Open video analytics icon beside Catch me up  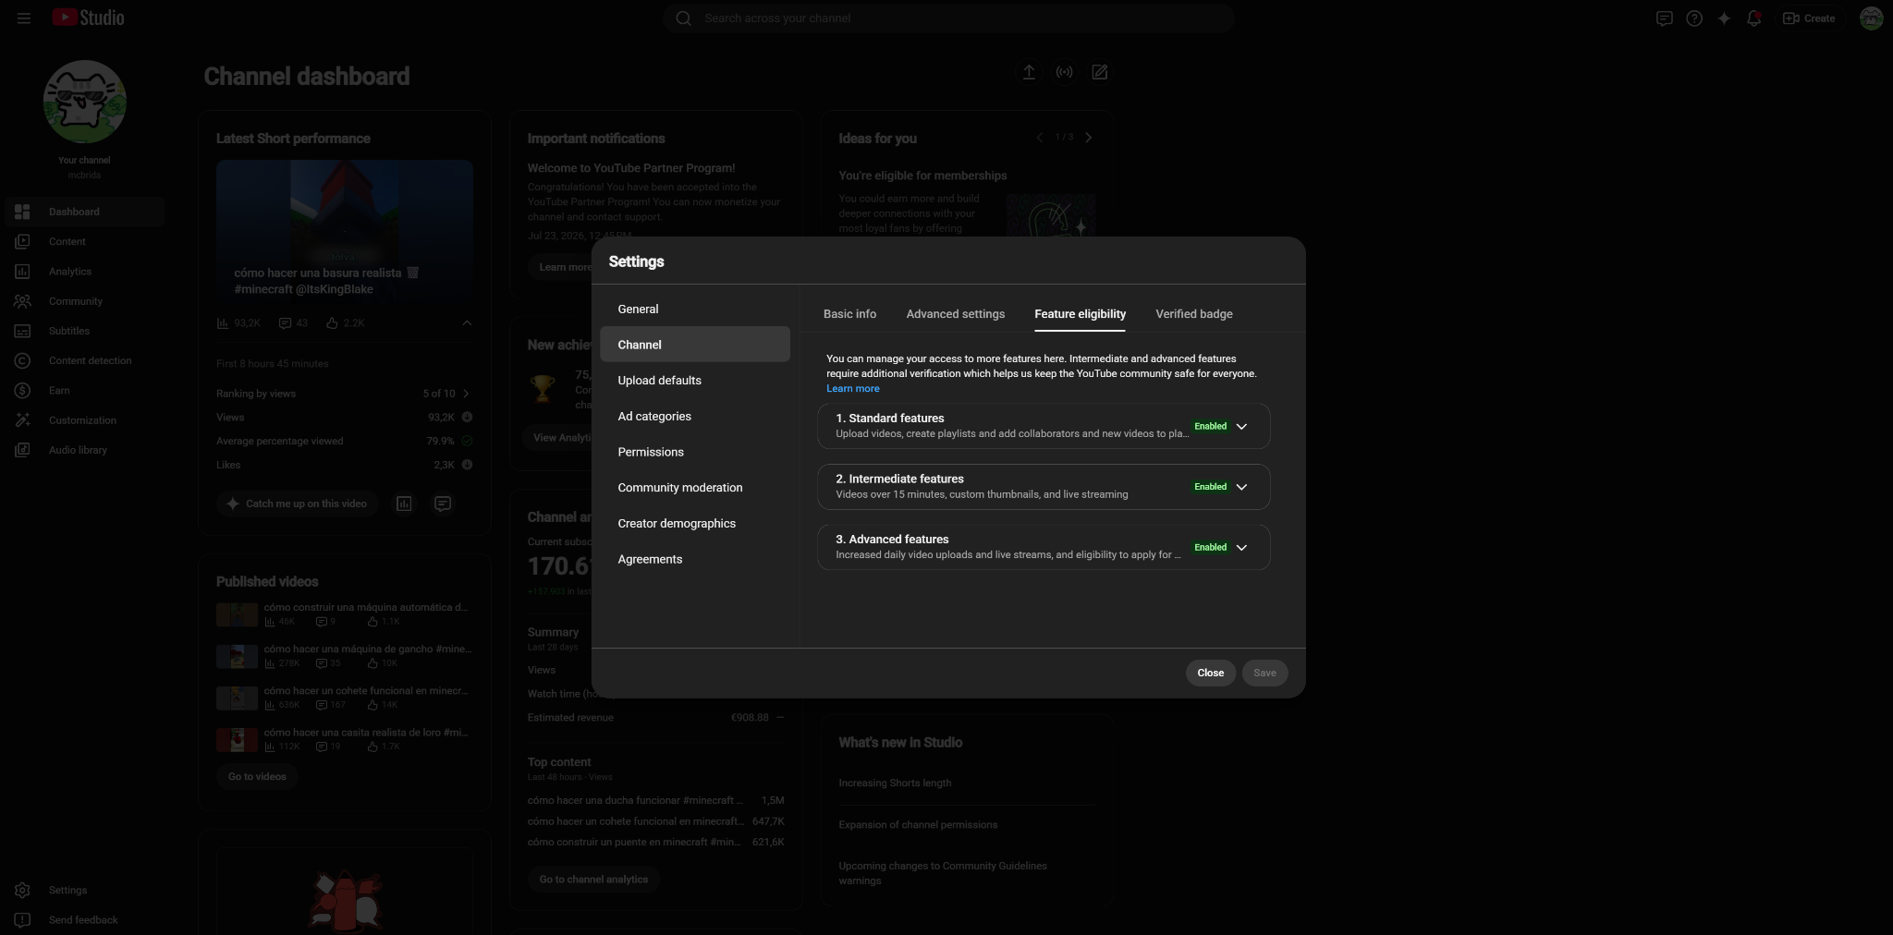404,504
